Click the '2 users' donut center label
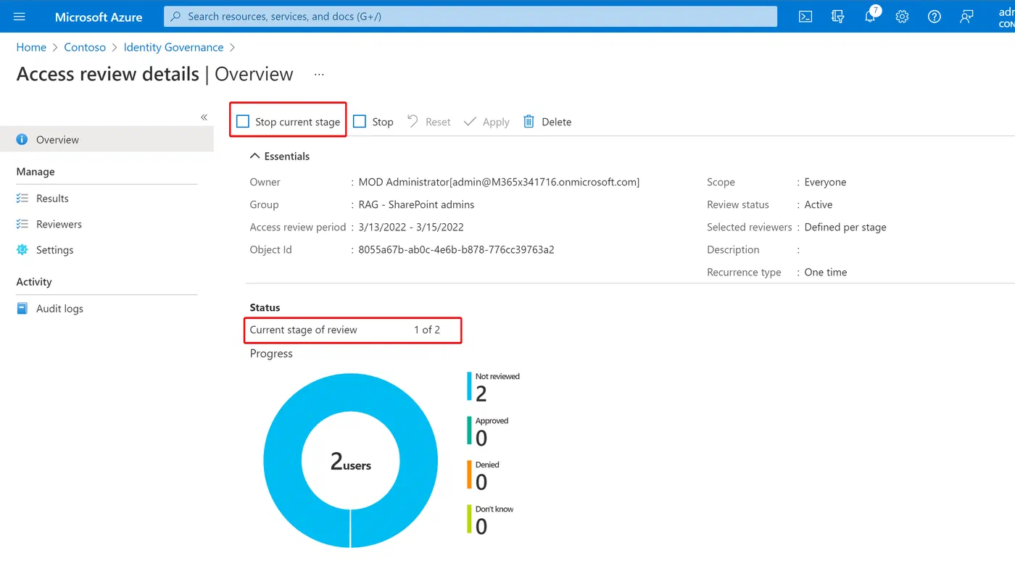 351,462
